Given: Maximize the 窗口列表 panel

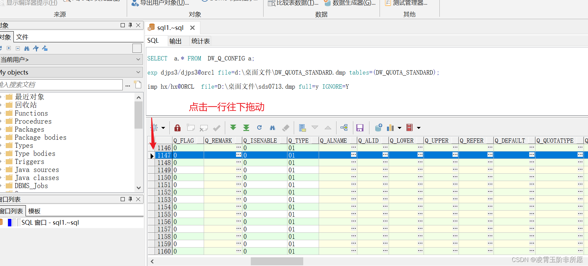Looking at the screenshot, I should (123, 199).
